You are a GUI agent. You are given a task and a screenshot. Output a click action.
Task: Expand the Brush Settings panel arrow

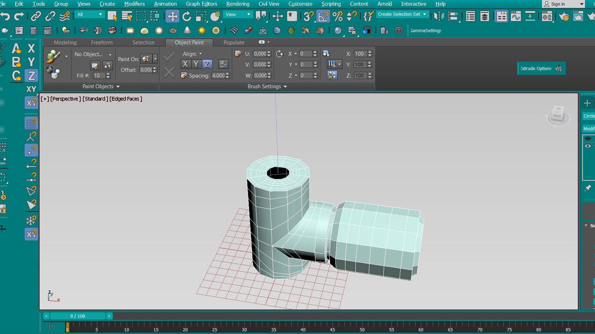285,87
